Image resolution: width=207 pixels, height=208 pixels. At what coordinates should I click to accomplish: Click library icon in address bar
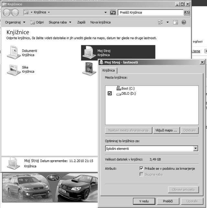pyautogui.click(x=26, y=12)
